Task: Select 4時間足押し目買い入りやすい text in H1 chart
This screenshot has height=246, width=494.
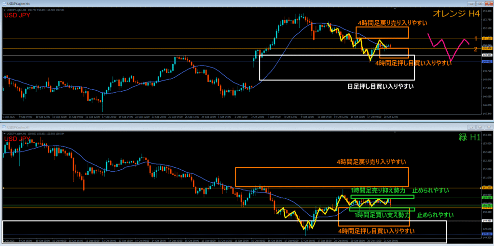Action: [x=376, y=231]
